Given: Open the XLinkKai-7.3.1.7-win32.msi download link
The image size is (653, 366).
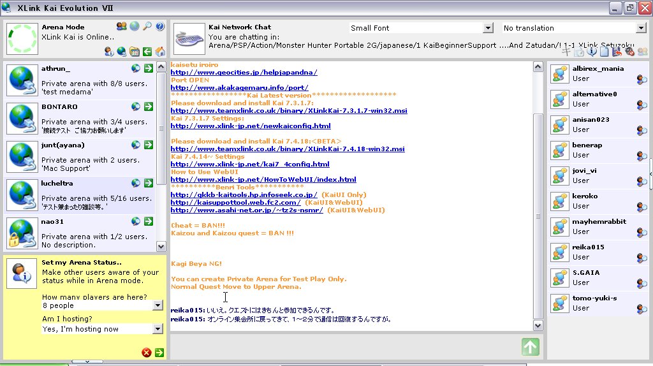Looking at the screenshot, I should pos(289,111).
